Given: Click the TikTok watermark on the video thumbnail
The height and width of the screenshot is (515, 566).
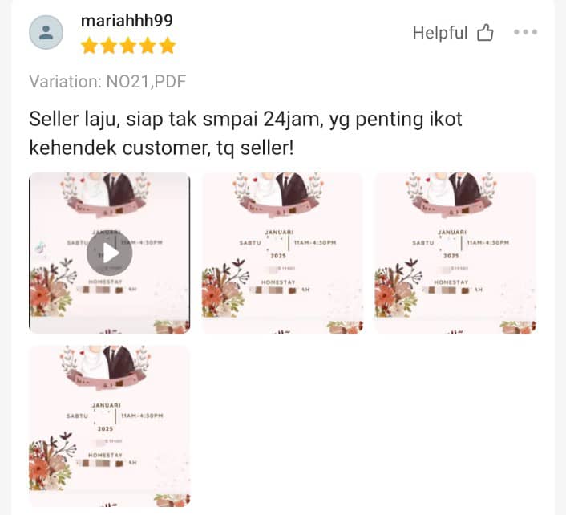Looking at the screenshot, I should 40,248.
